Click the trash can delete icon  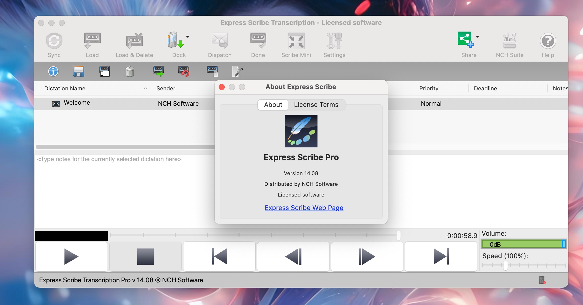pyautogui.click(x=130, y=72)
